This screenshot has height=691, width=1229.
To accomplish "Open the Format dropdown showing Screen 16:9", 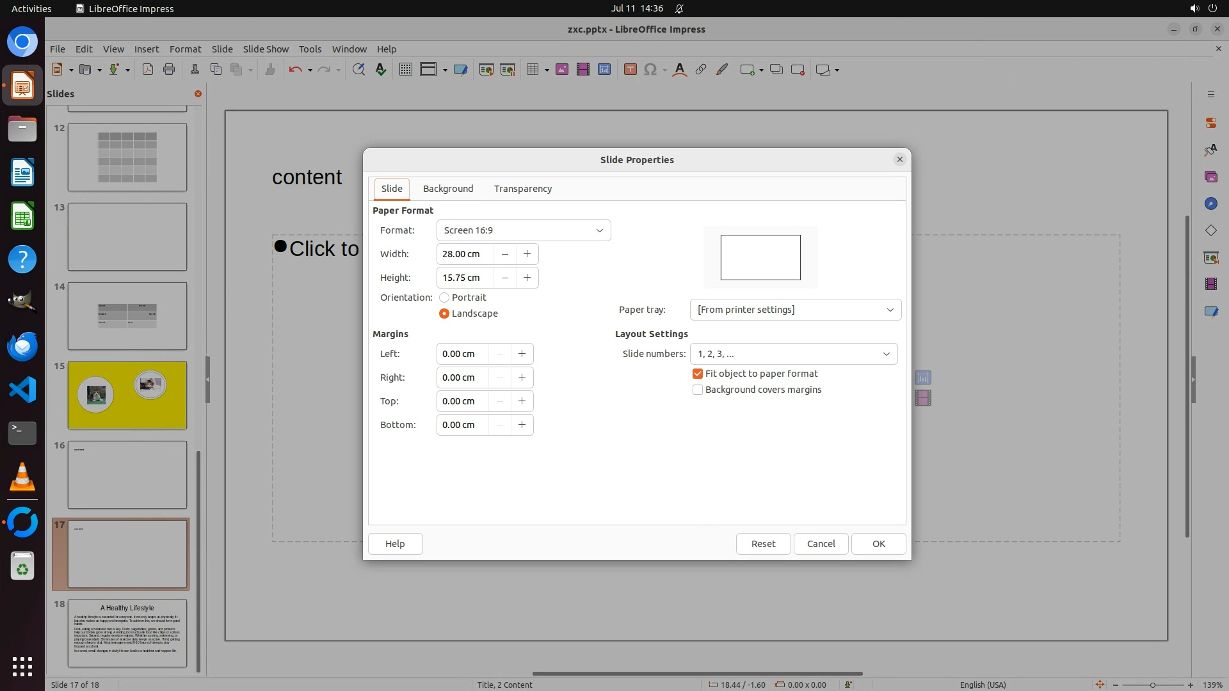I will [523, 230].
